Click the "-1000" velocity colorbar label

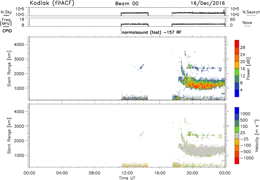tap(247, 158)
